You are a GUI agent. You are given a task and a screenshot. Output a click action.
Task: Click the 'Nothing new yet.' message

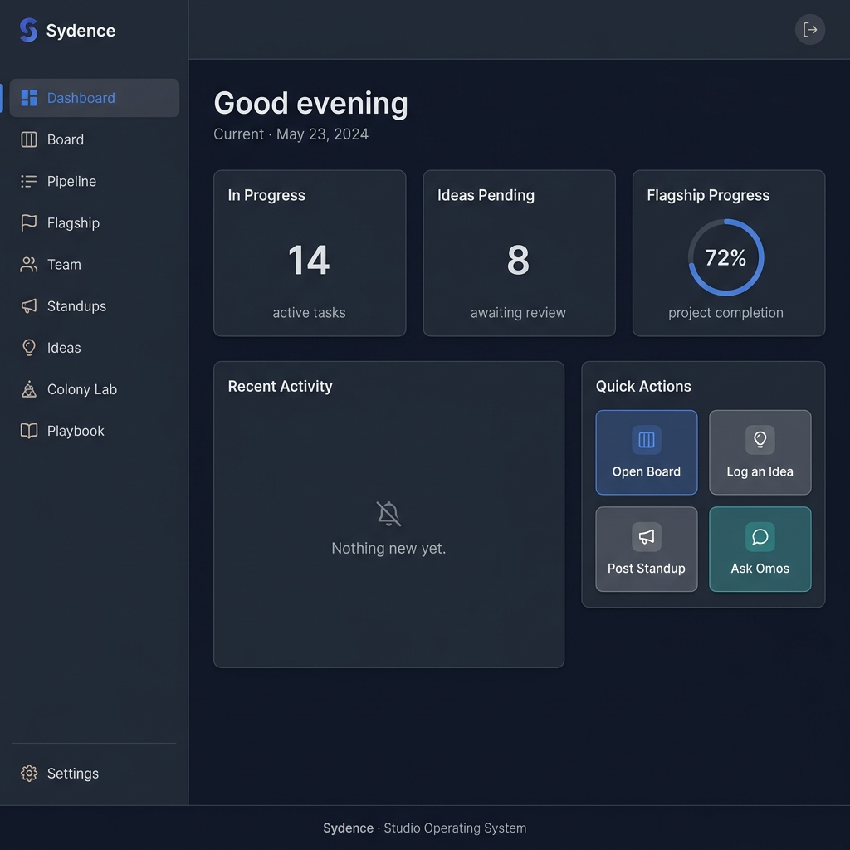pos(388,549)
